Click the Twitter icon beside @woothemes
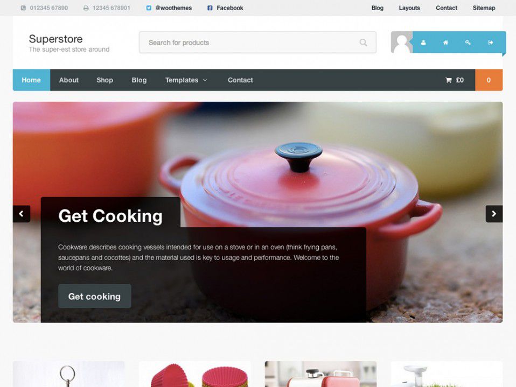The width and height of the screenshot is (516, 387). [149, 8]
